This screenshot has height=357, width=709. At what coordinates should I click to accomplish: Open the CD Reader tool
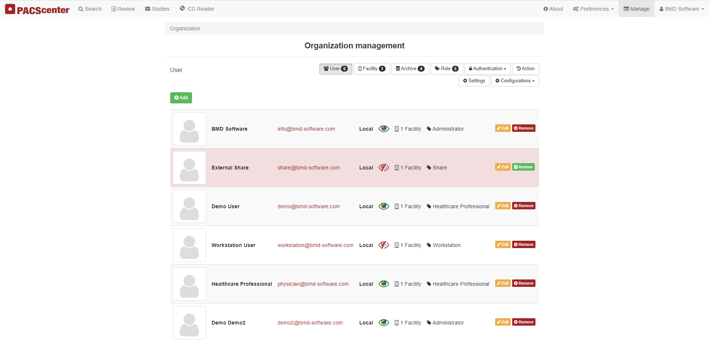[197, 8]
